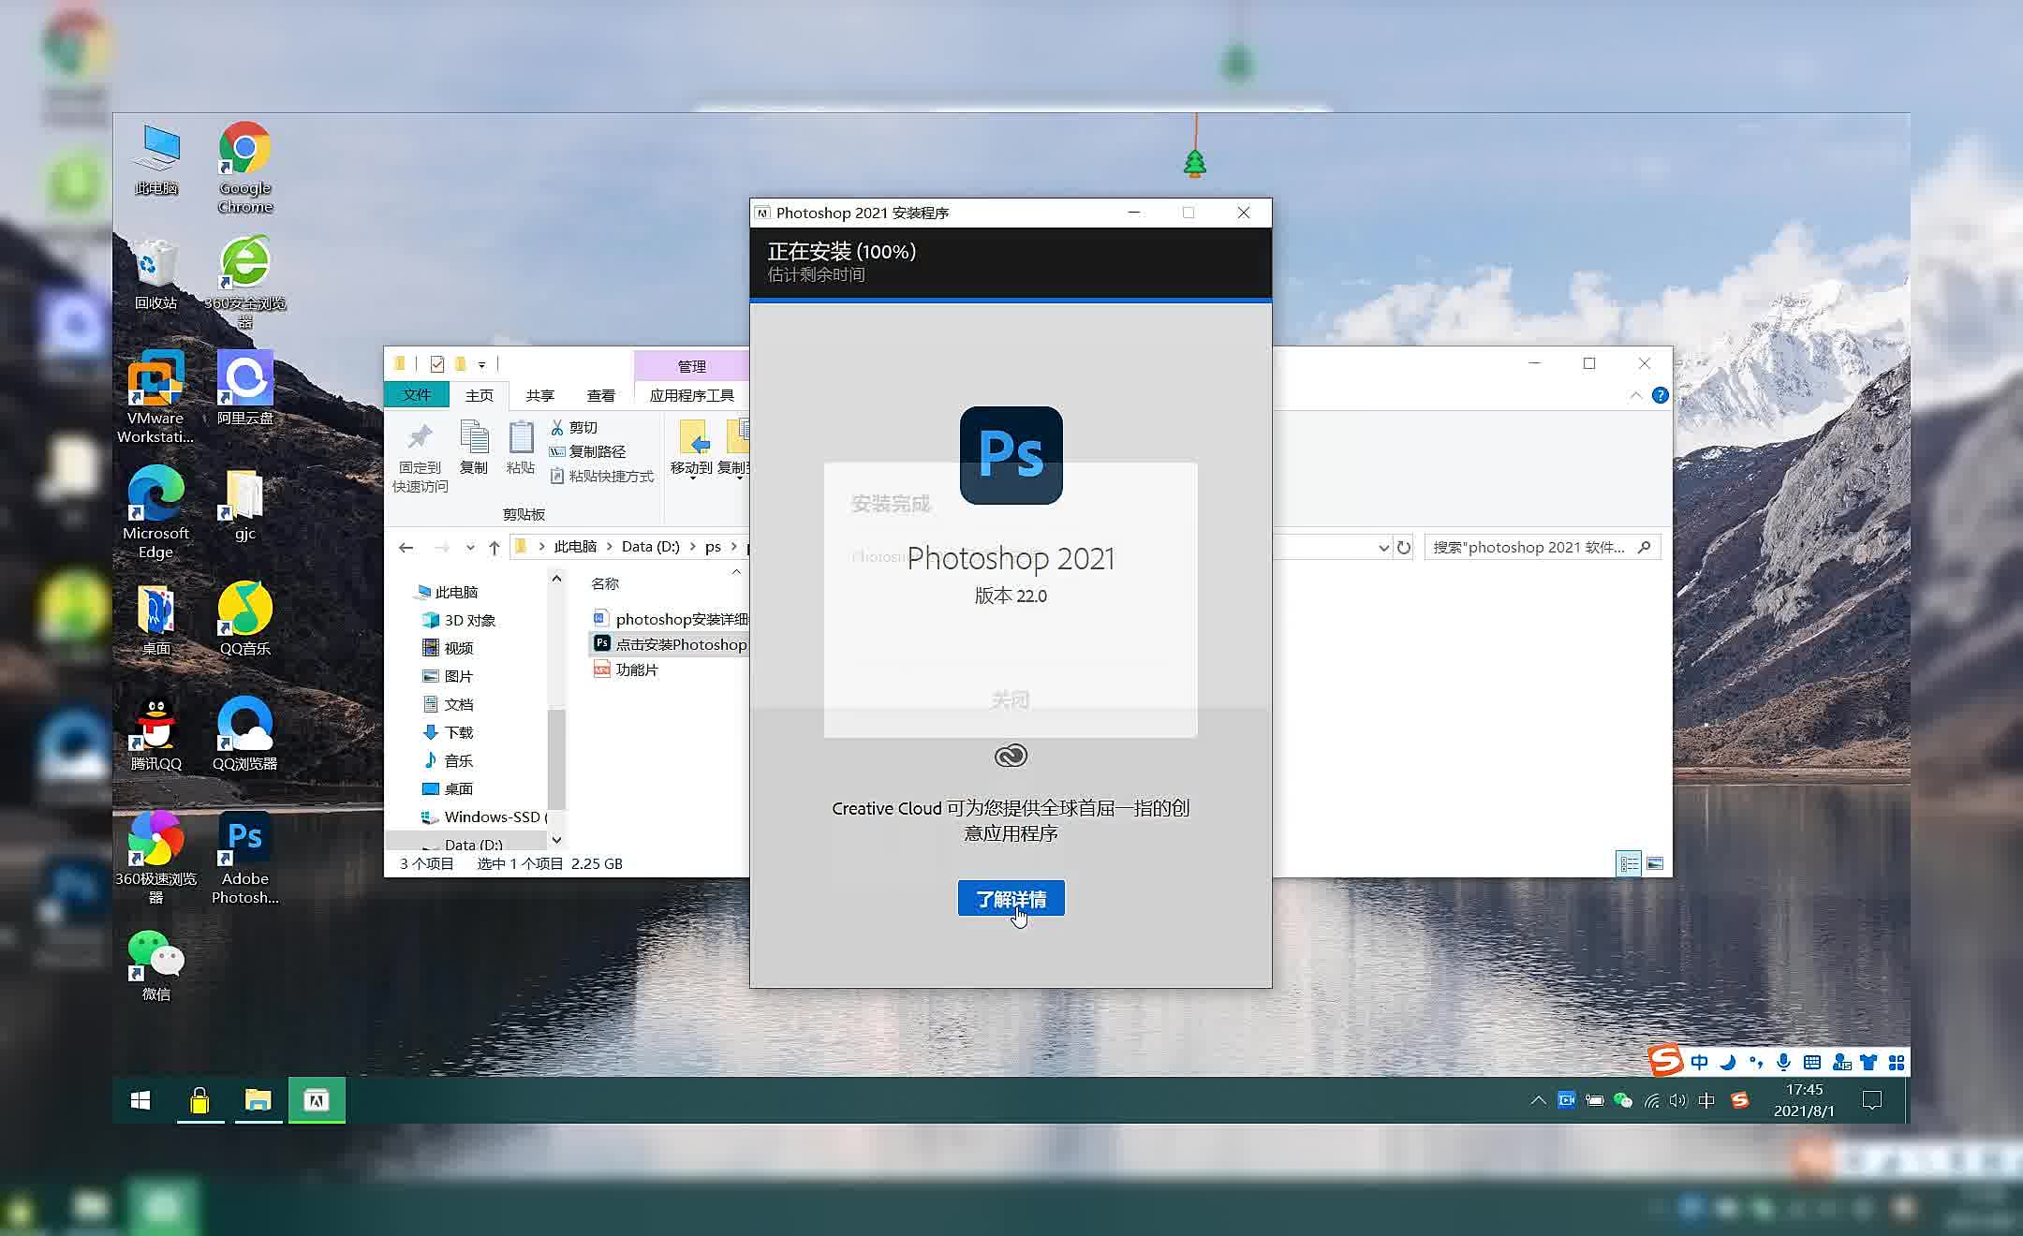Image resolution: width=2023 pixels, height=1236 pixels.
Task: Open Microsoft Edge desktop shortcut
Action: [155, 512]
